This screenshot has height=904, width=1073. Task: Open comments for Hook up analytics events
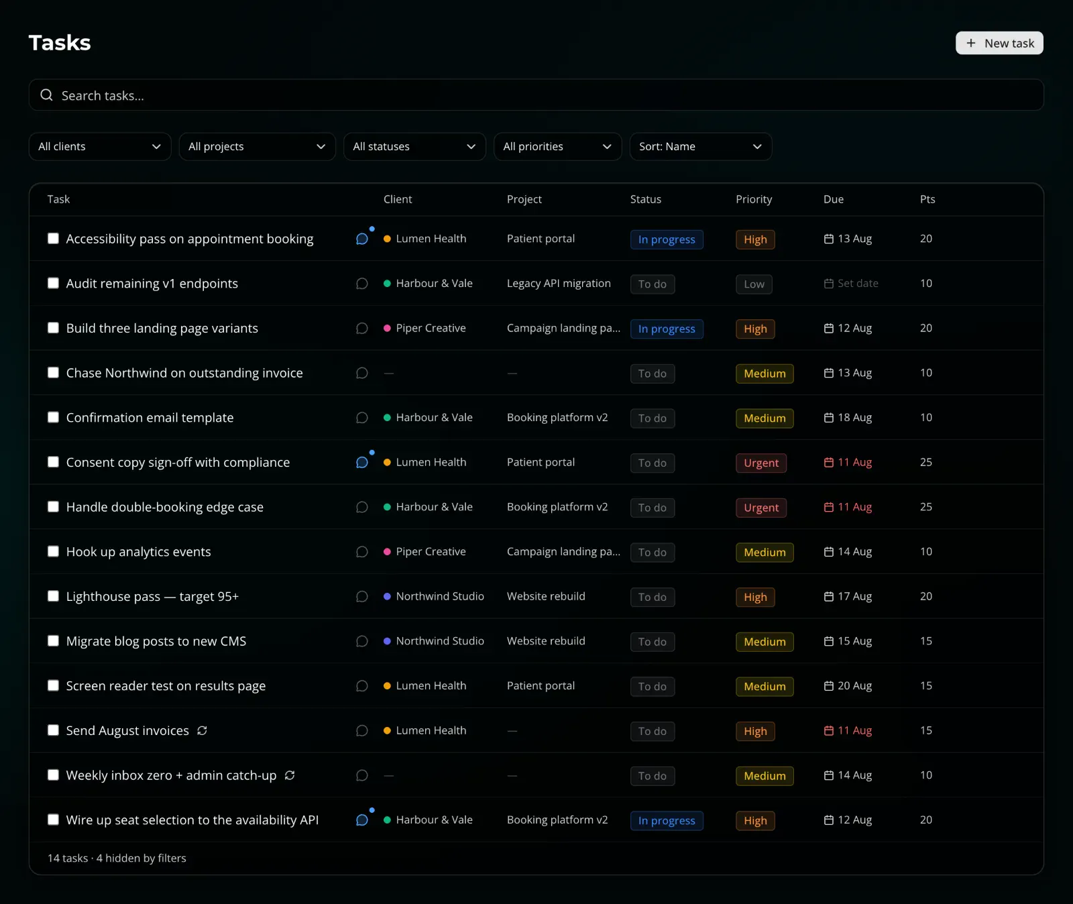362,552
